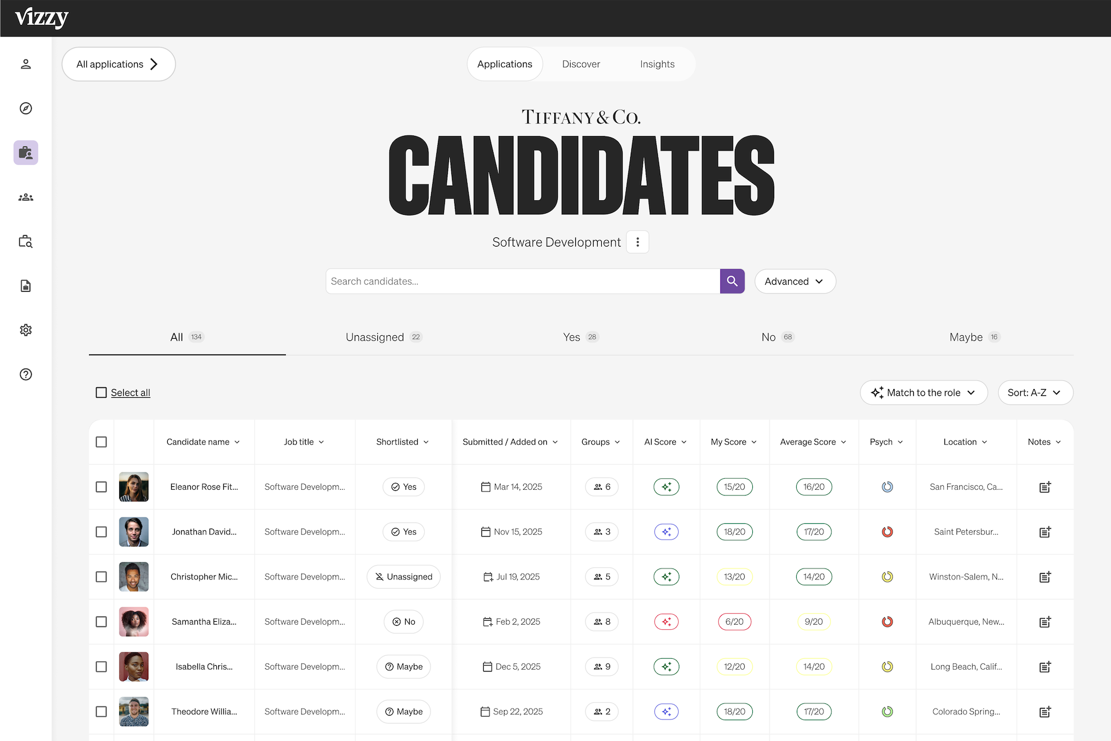Open Jonathan David's red psych indicator
1111x741 pixels.
coord(887,532)
